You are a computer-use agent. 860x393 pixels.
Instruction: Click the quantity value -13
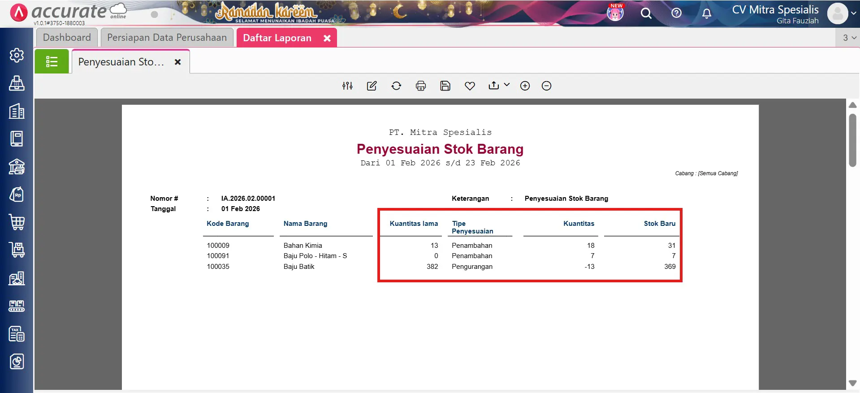tap(589, 266)
